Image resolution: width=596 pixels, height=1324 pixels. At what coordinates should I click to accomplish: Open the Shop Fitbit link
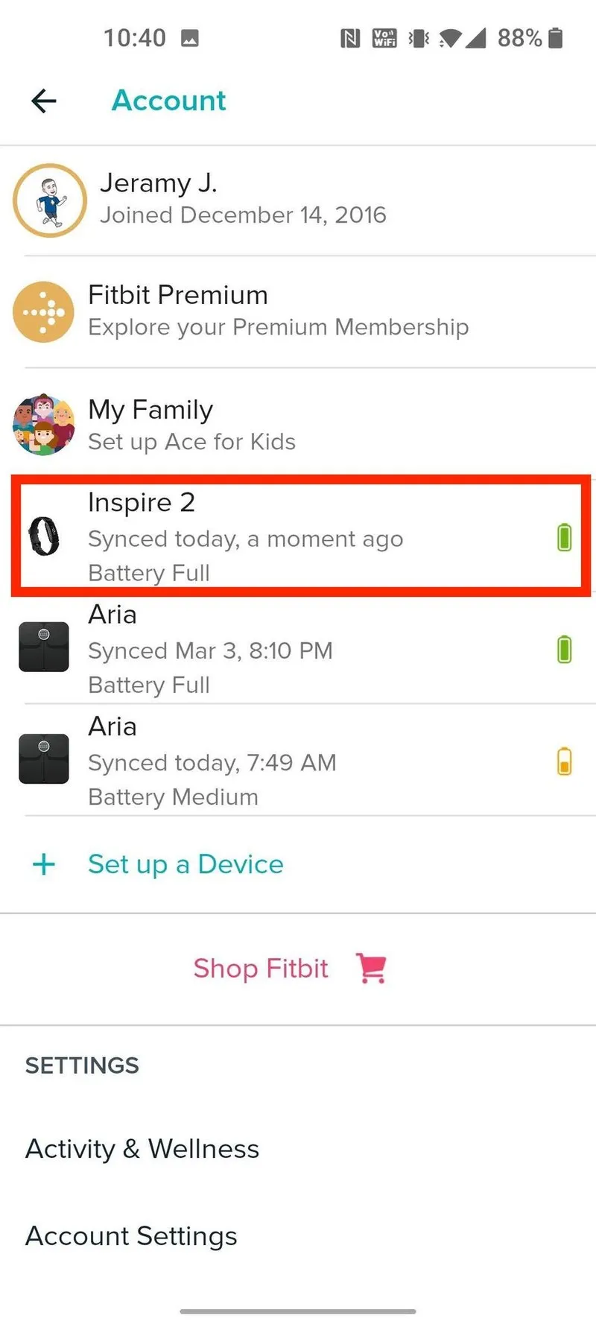261,969
